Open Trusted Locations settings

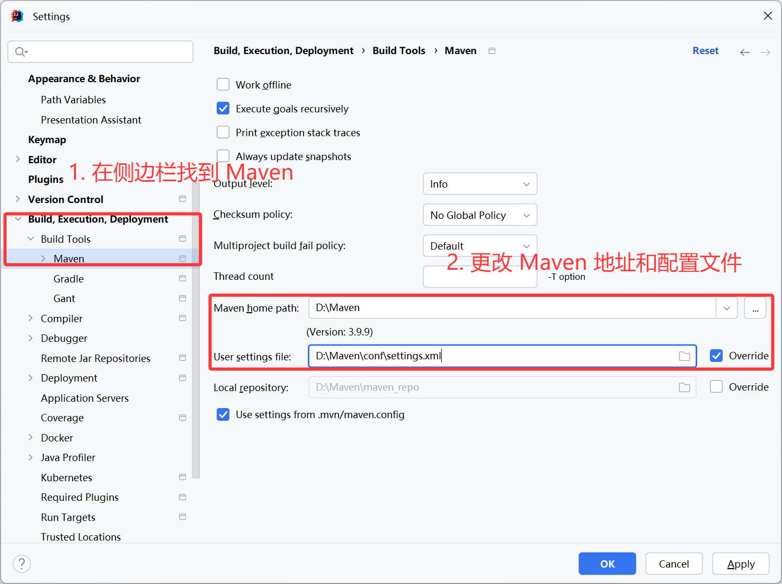pos(81,537)
